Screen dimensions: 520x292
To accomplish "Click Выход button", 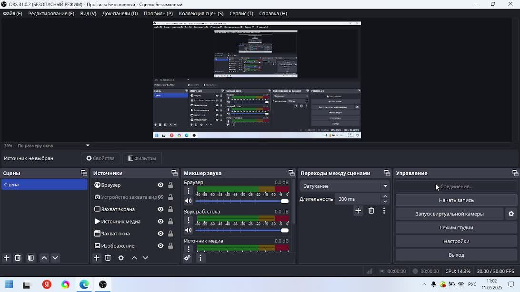I will pyautogui.click(x=456, y=255).
